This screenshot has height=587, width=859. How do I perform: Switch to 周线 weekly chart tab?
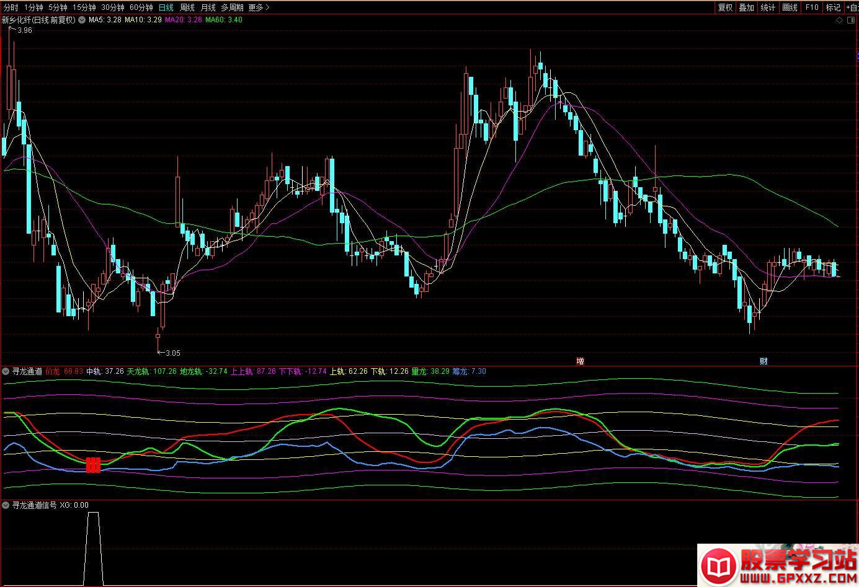tap(187, 7)
